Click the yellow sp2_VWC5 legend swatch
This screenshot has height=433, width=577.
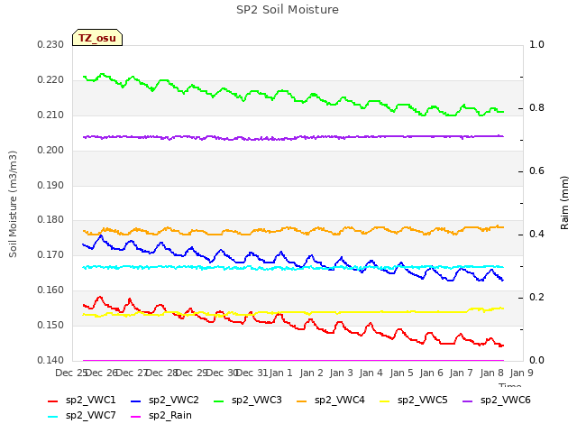tap(385, 401)
